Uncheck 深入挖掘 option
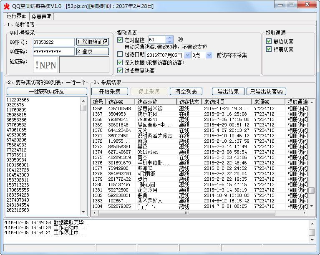Screen dimensions: 320x255 coord(120,63)
